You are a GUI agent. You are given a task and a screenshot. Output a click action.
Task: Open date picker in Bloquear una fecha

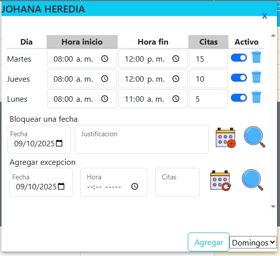point(59,143)
